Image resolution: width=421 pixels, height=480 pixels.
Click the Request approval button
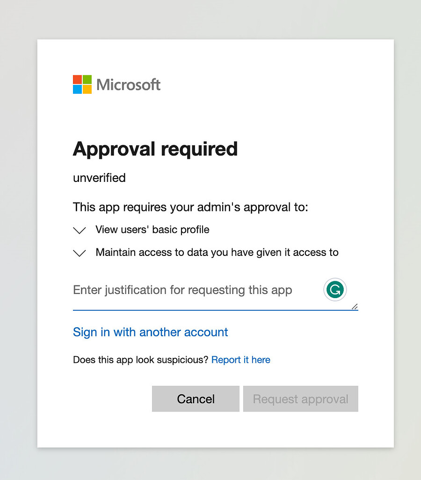[x=301, y=398]
